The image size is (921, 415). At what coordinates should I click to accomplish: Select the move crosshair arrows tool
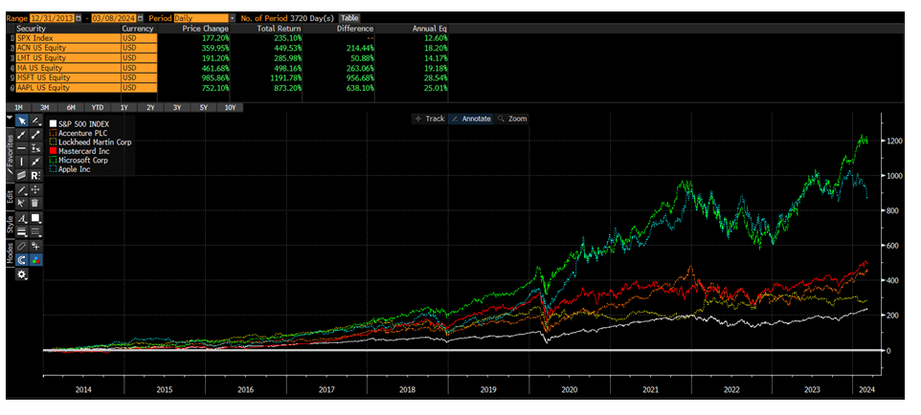(x=35, y=189)
